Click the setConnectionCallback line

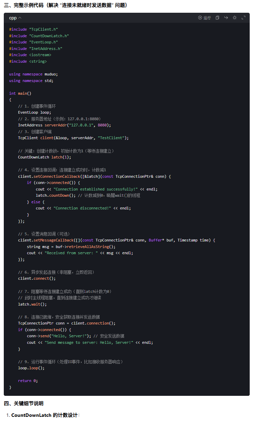click(x=94, y=176)
